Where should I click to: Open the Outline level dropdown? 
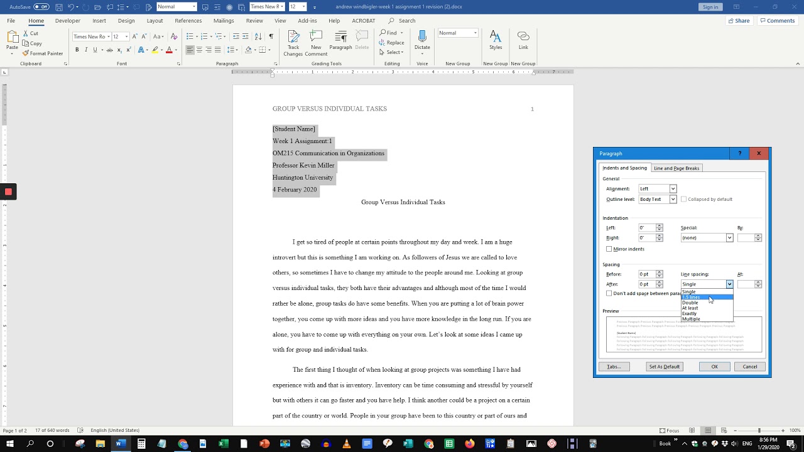point(673,199)
